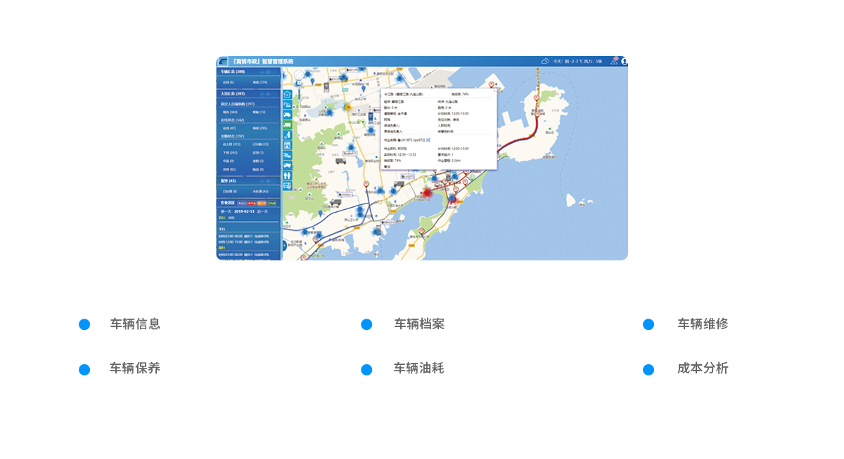Viewport: 844px width, 459px height.
Task: Click the 成本分析 feature label
Action: tap(703, 368)
